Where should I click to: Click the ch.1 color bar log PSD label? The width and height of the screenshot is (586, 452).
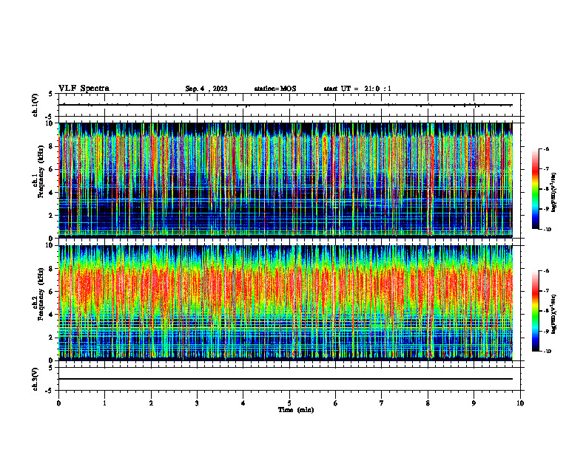point(554,193)
